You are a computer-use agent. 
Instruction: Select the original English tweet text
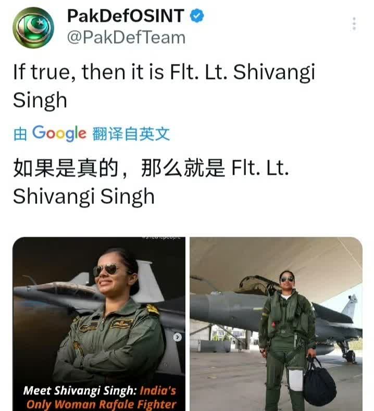coord(164,86)
